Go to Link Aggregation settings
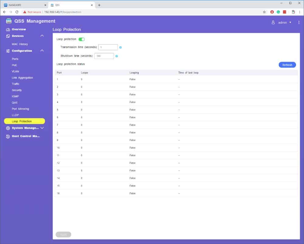The image size is (304, 244). pyautogui.click(x=22, y=78)
